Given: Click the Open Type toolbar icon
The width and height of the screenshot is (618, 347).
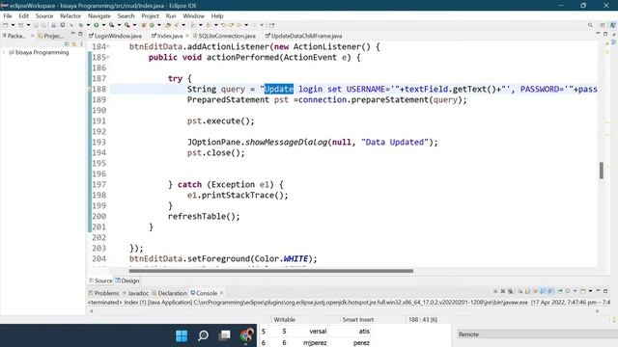Looking at the screenshot, I should click(x=168, y=25).
